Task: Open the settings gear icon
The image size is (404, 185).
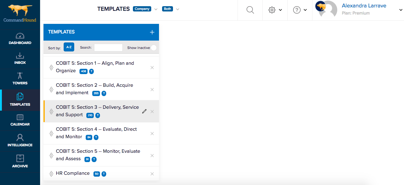Action: pyautogui.click(x=272, y=10)
